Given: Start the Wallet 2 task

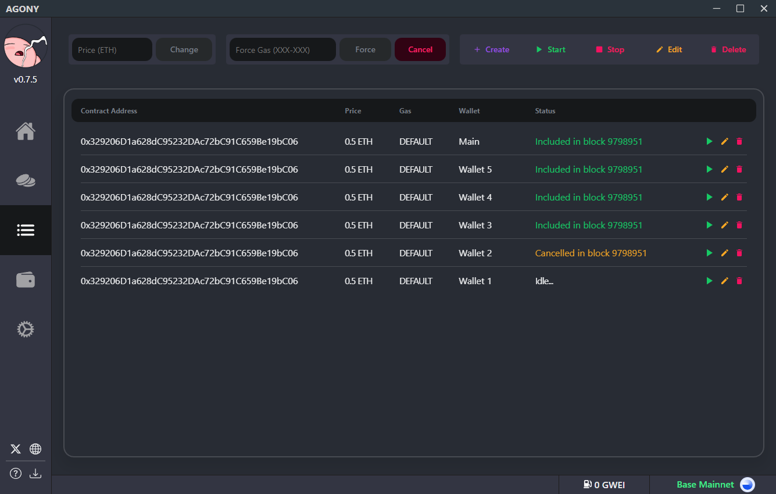Looking at the screenshot, I should click(x=709, y=253).
